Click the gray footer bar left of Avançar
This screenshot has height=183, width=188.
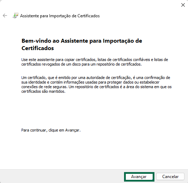62,176
